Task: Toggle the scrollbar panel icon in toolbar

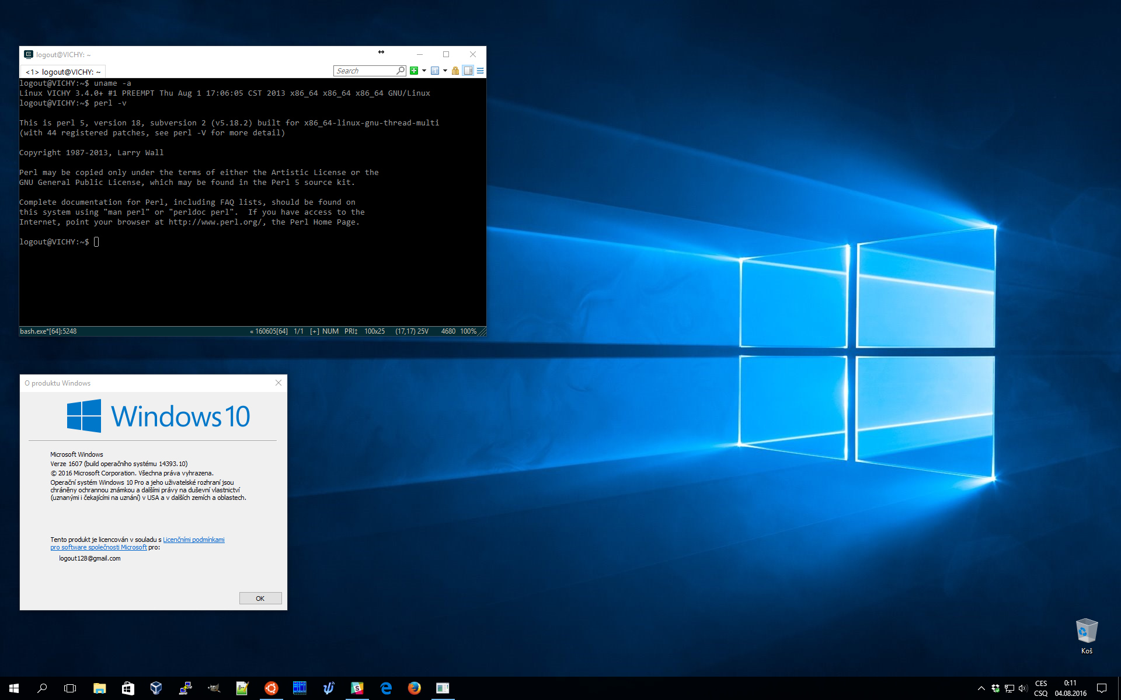Action: 468,71
